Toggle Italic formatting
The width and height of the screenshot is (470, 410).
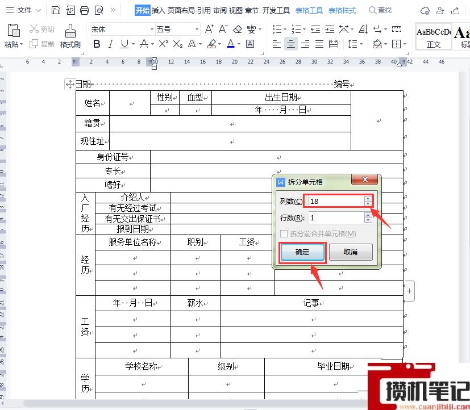111,44
